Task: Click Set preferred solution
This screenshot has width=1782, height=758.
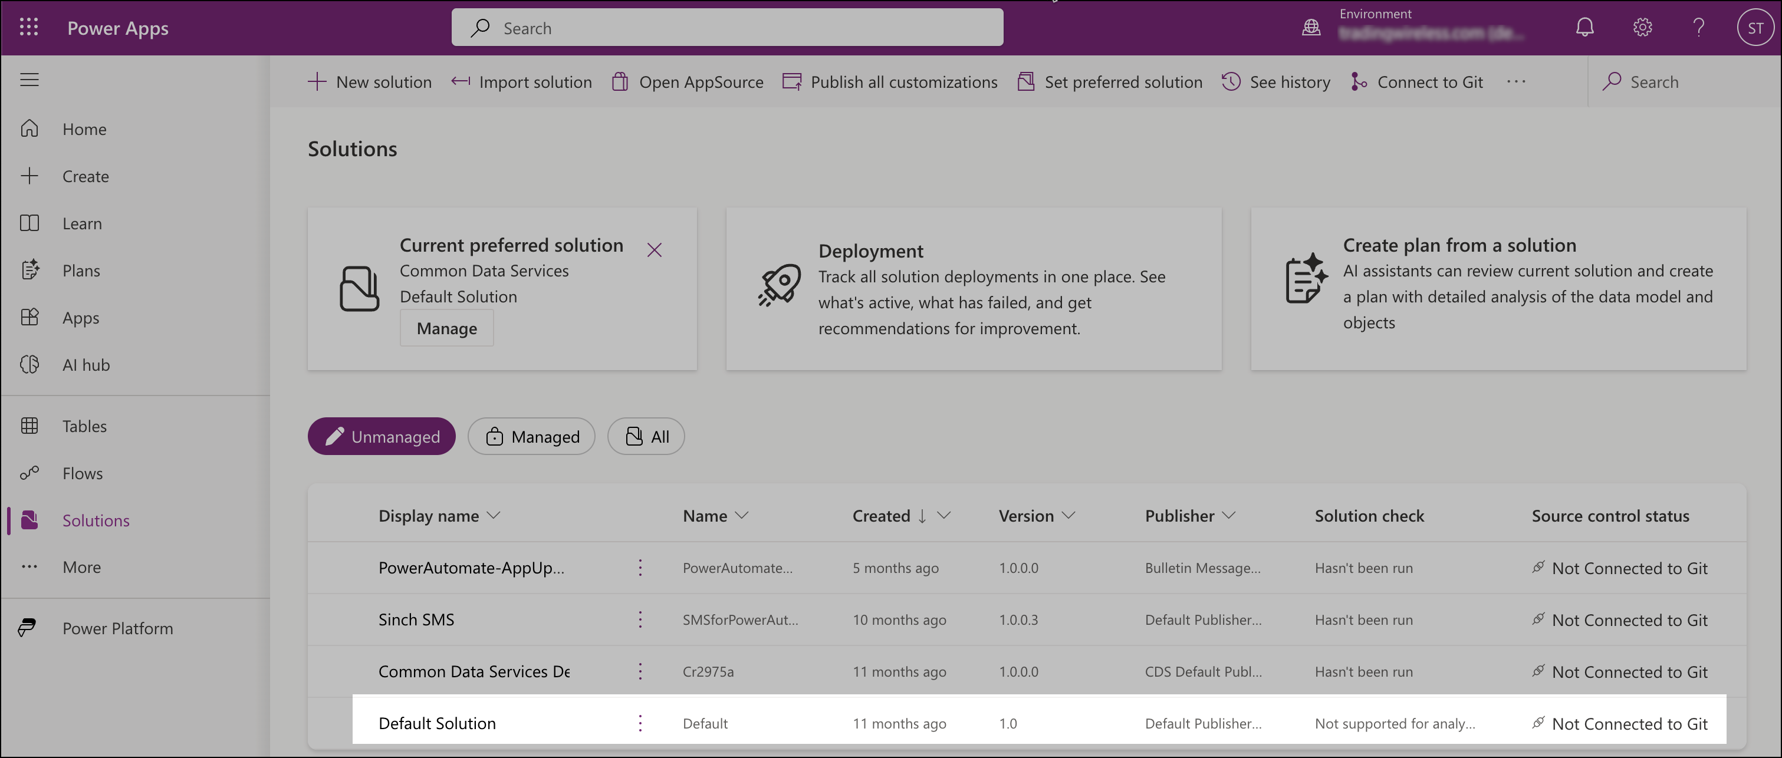Action: [1110, 81]
